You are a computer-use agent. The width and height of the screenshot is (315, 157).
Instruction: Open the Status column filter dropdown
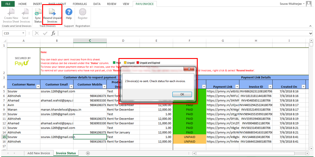tap(204, 86)
